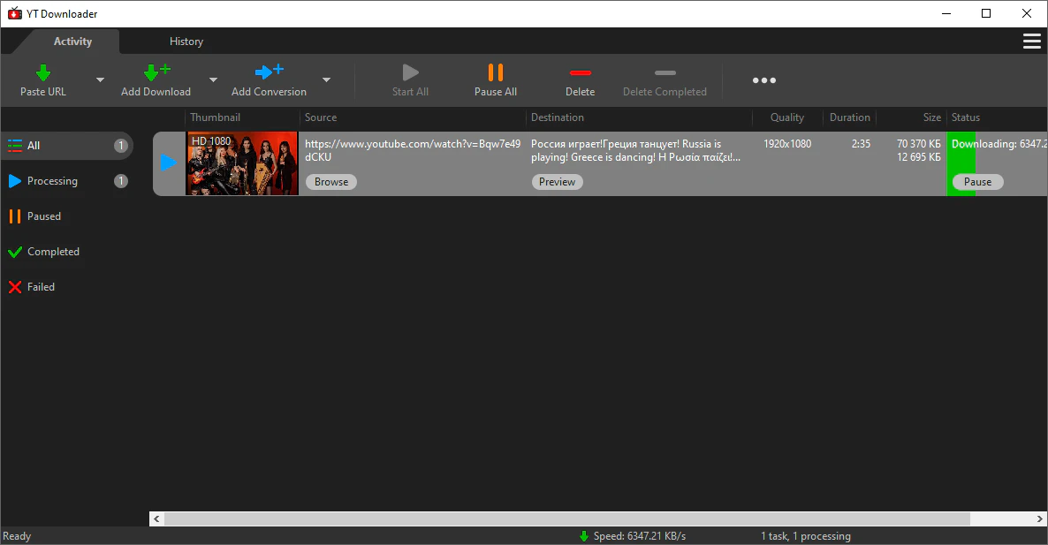The width and height of the screenshot is (1048, 545).
Task: Expand the Add Download dropdown arrow
Action: pyautogui.click(x=212, y=80)
